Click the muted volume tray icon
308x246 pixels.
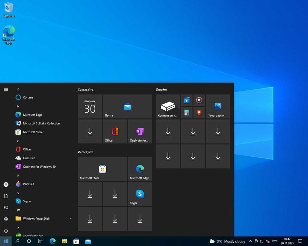click(x=268, y=241)
